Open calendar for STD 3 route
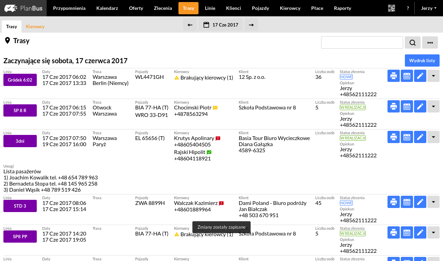The width and height of the screenshot is (443, 261). click(x=407, y=202)
